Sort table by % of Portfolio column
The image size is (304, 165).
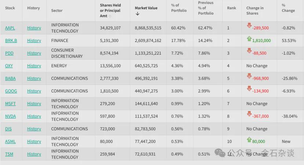click(179, 8)
